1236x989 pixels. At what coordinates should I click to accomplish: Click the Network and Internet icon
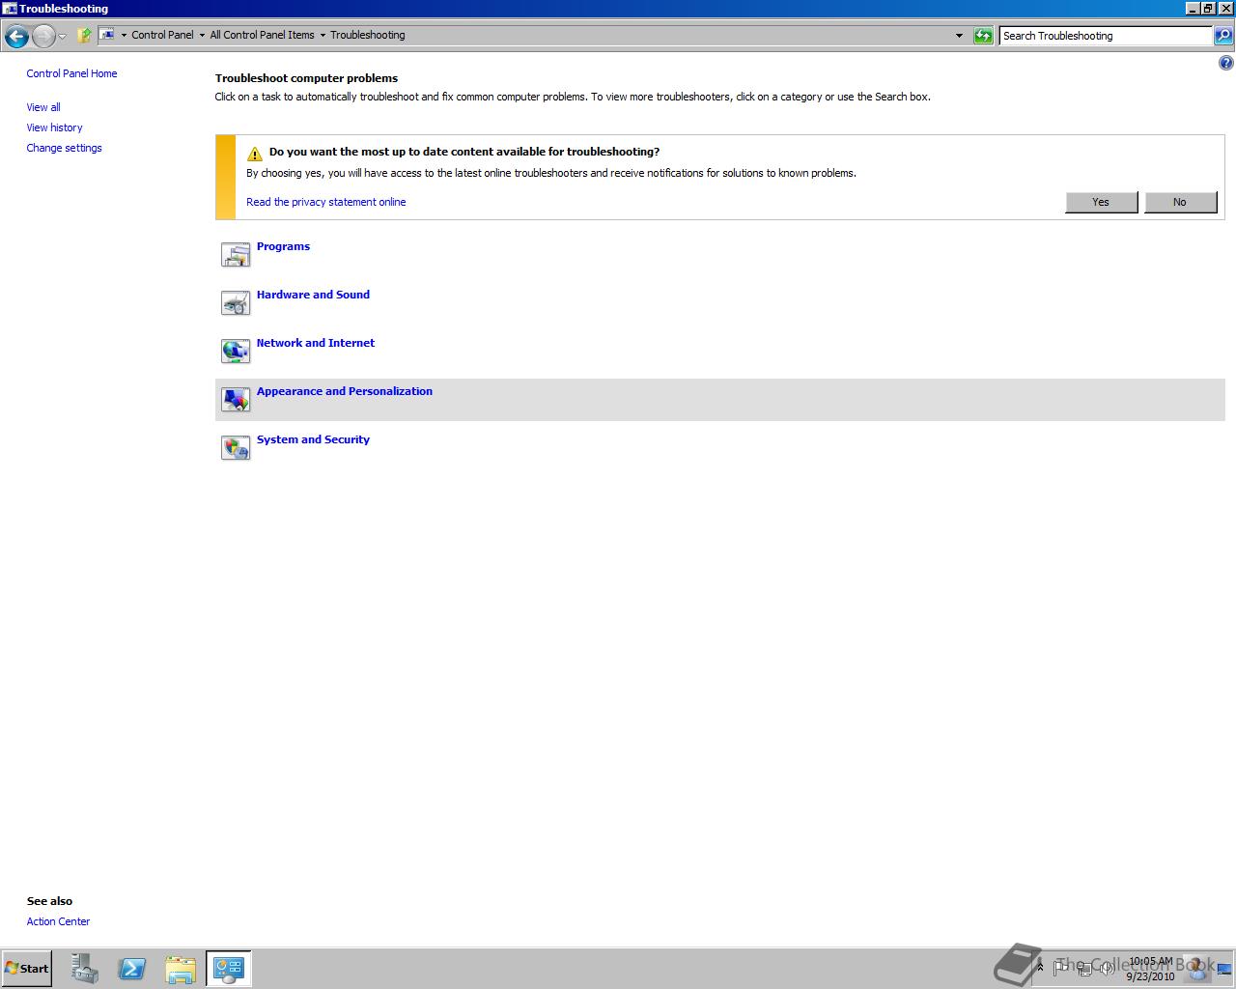coord(236,352)
